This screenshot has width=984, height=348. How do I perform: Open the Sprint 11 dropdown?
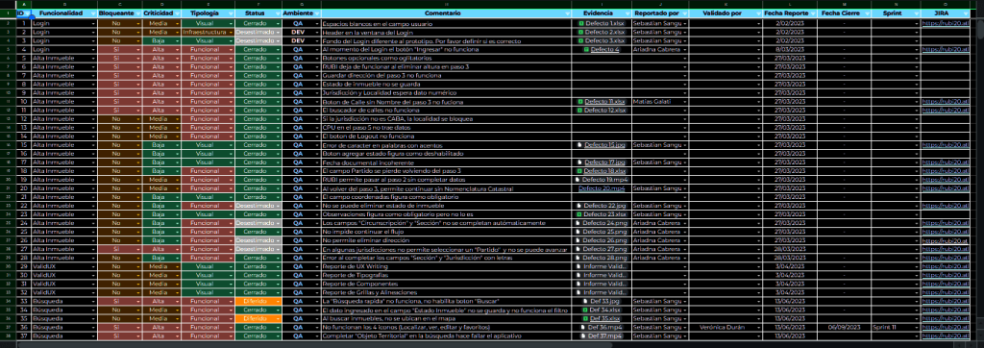click(x=916, y=328)
